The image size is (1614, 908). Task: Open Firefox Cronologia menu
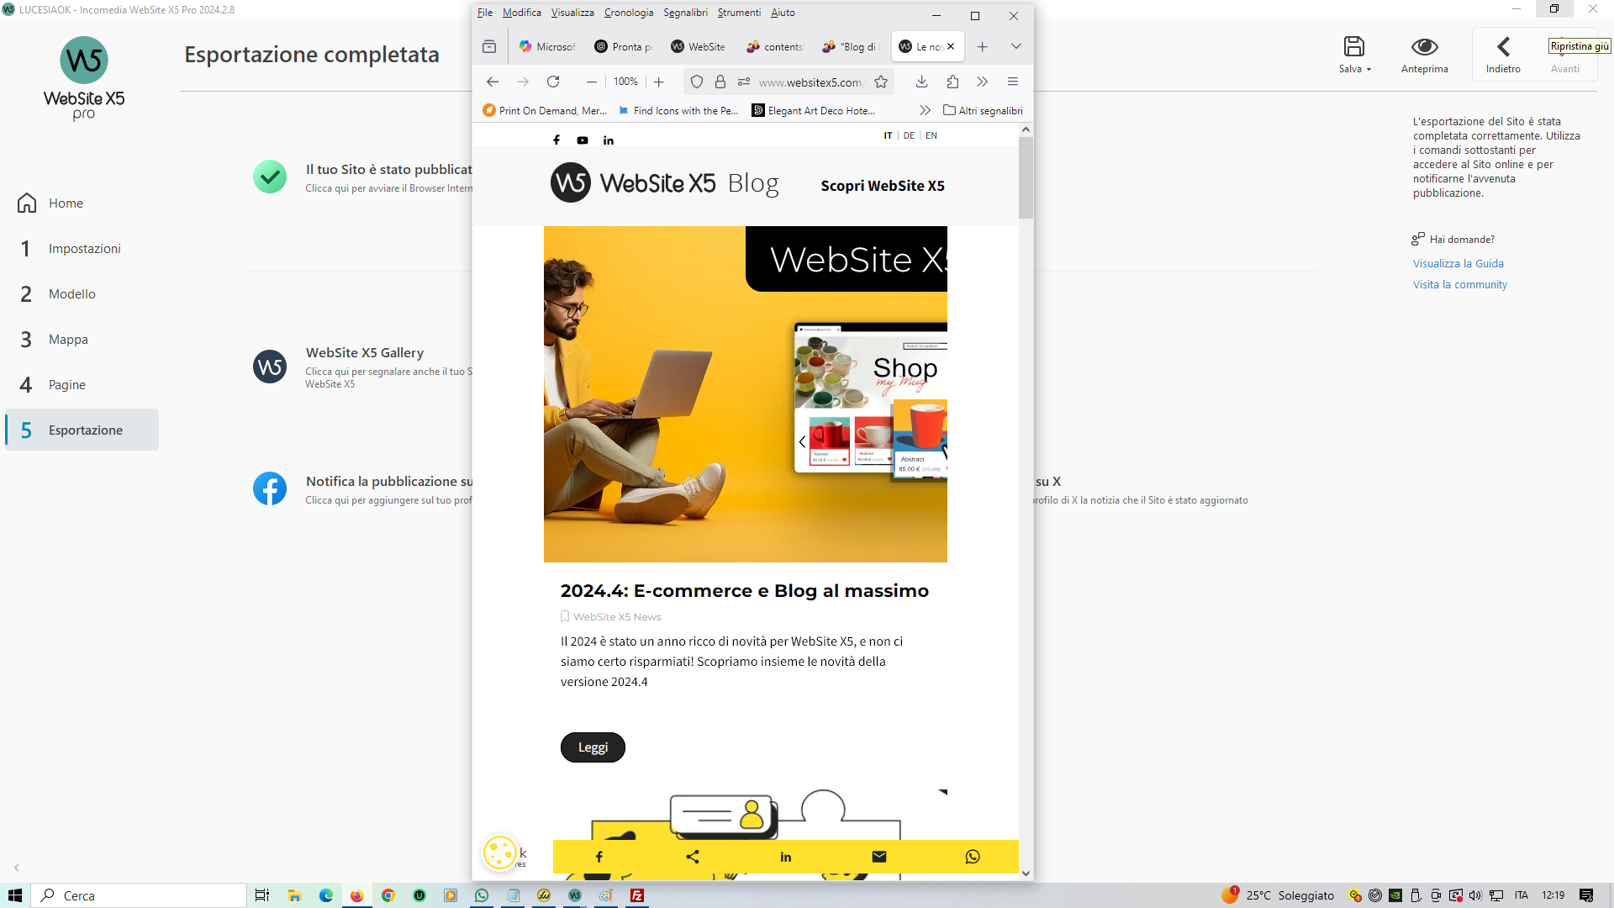click(629, 13)
